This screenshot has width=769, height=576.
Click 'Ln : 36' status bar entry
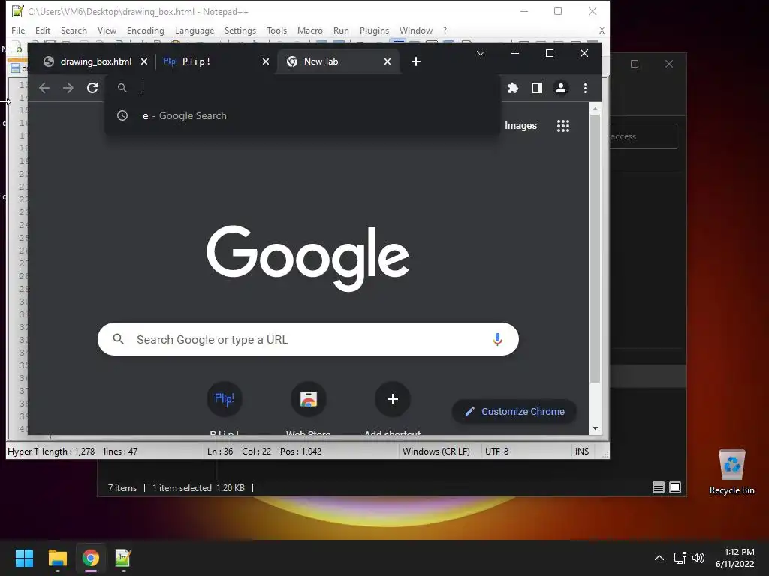[x=220, y=451]
